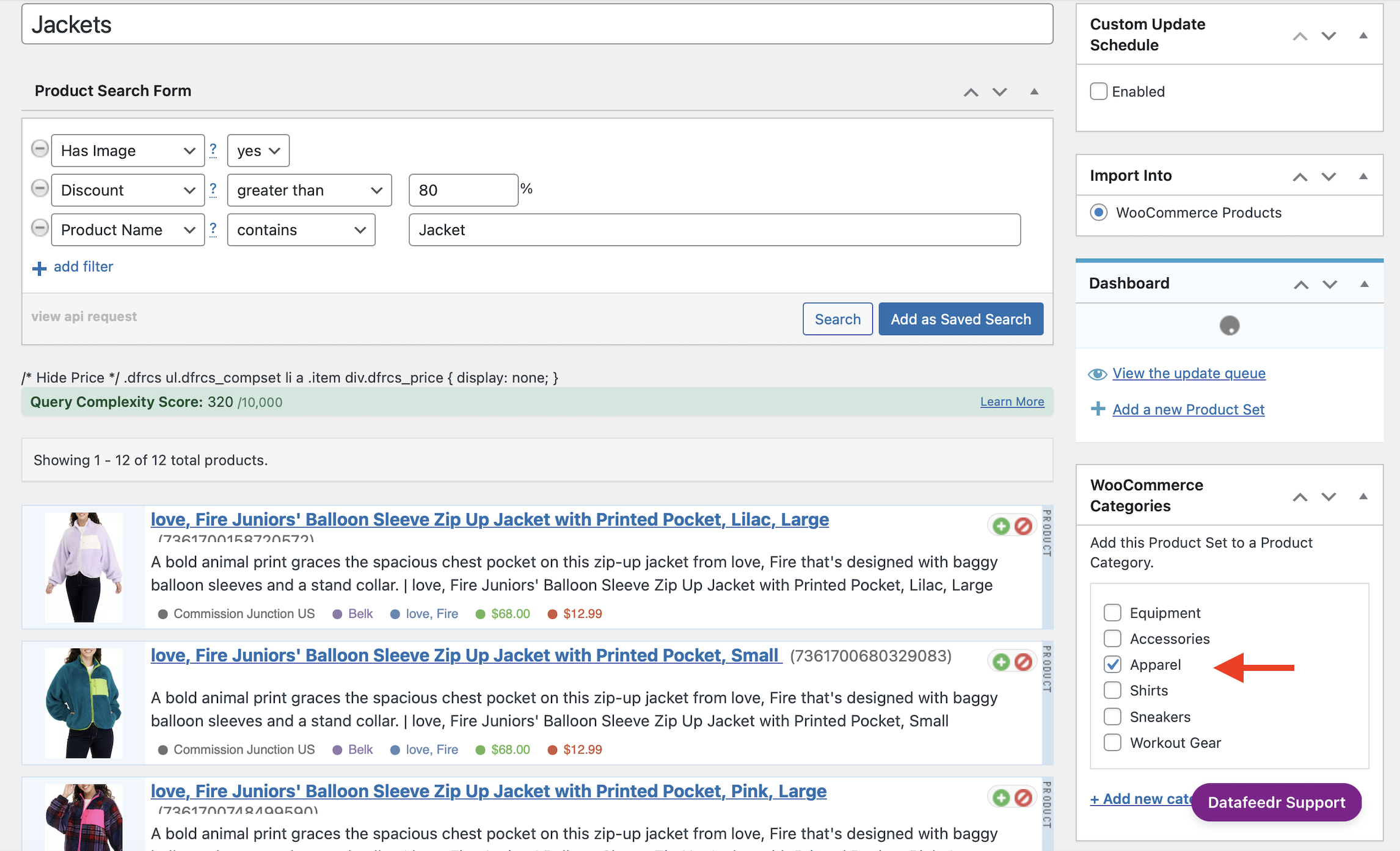The image size is (1400, 851).
Task: Add the Lilac, Large jacket to set
Action: coord(1001,526)
